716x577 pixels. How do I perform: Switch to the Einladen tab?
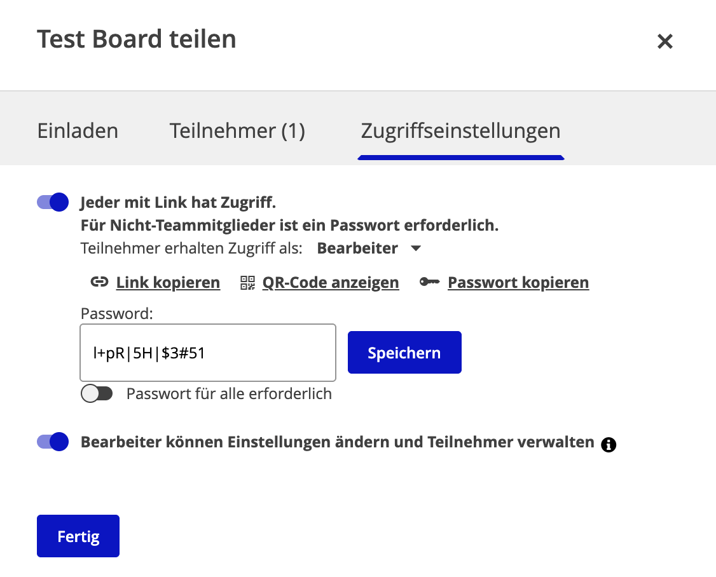78,130
